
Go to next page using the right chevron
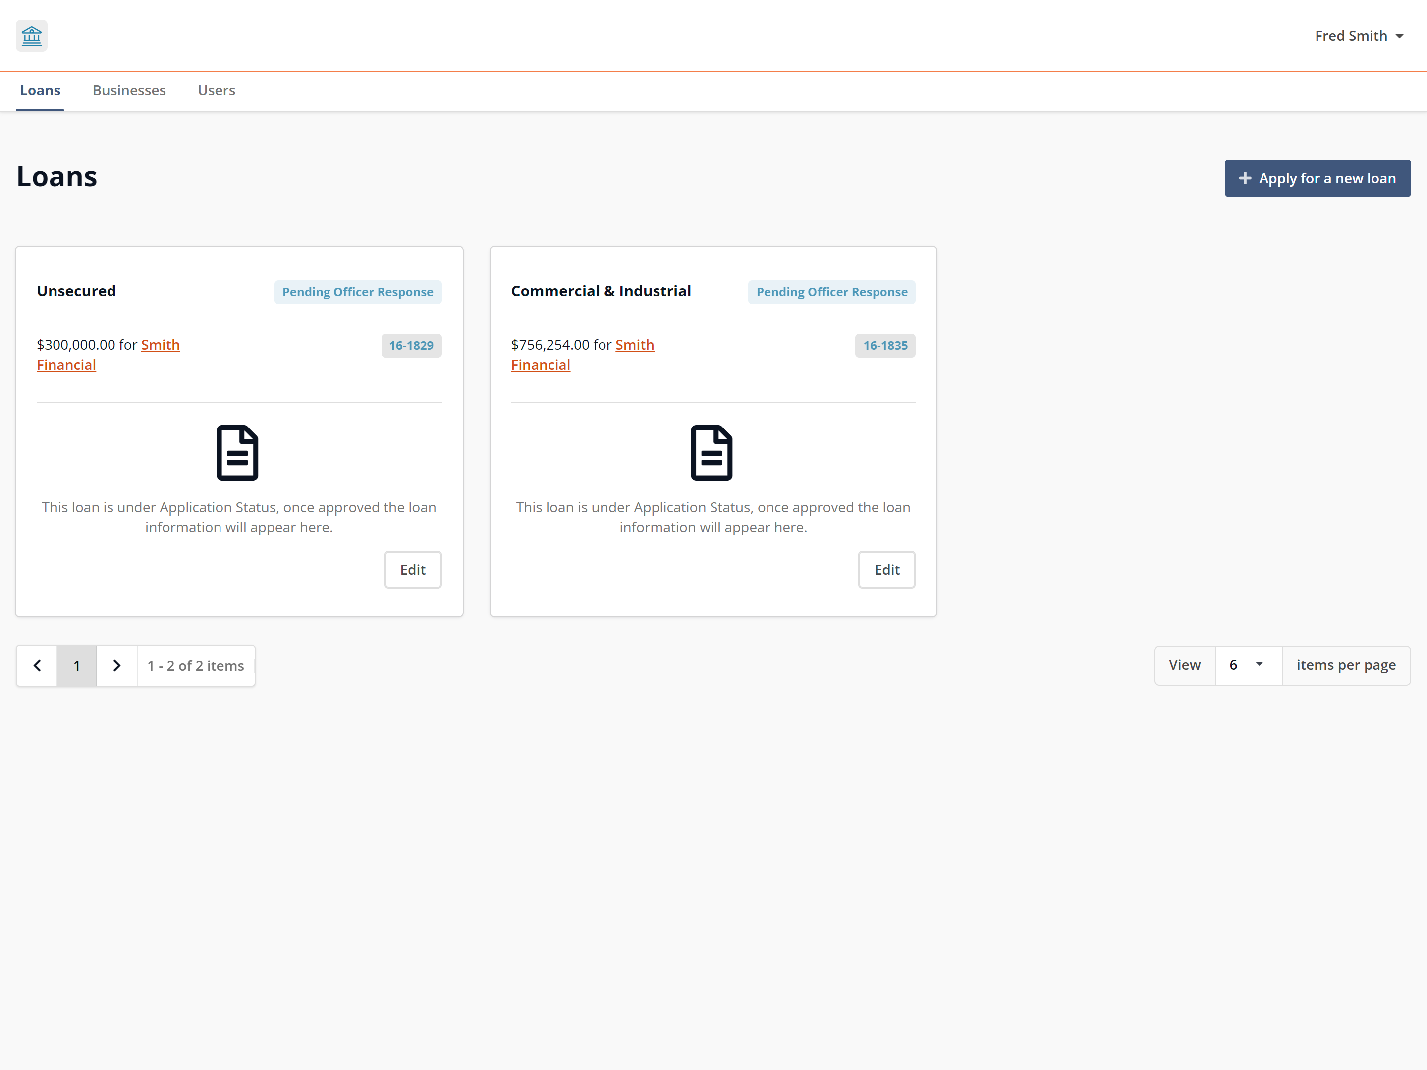[x=117, y=665]
